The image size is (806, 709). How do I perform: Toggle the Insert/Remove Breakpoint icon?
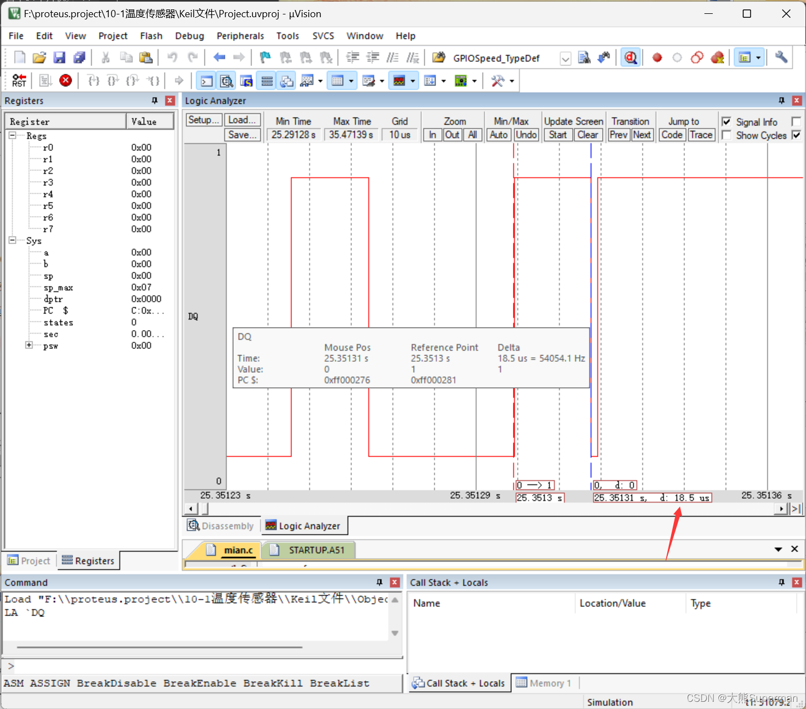point(657,57)
